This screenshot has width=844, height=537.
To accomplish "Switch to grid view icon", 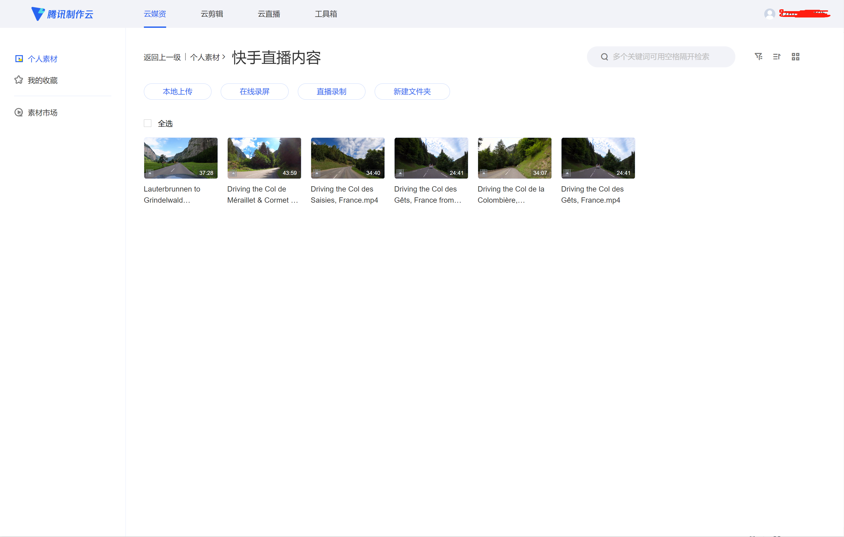I will [x=795, y=56].
